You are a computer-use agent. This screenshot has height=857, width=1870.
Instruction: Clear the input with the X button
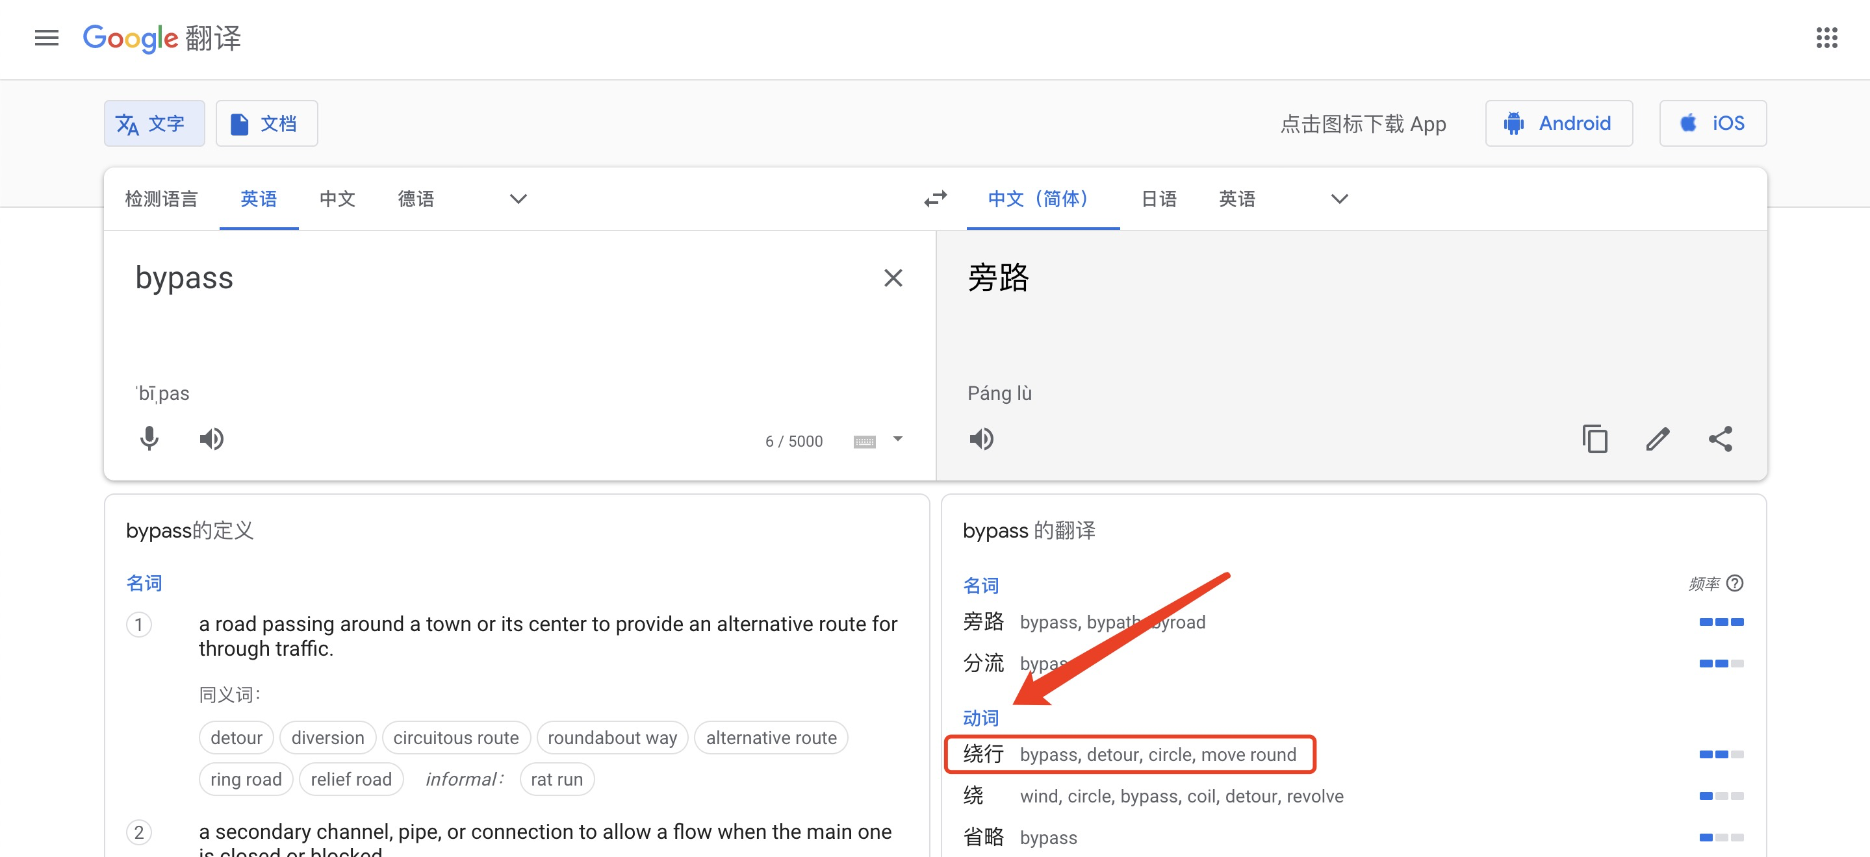click(x=892, y=278)
